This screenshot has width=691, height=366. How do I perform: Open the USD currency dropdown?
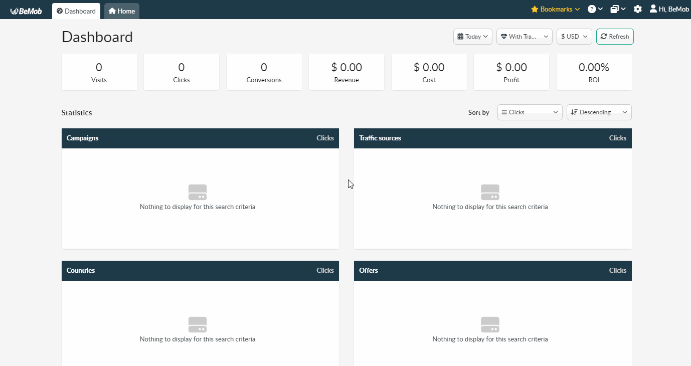click(x=574, y=37)
